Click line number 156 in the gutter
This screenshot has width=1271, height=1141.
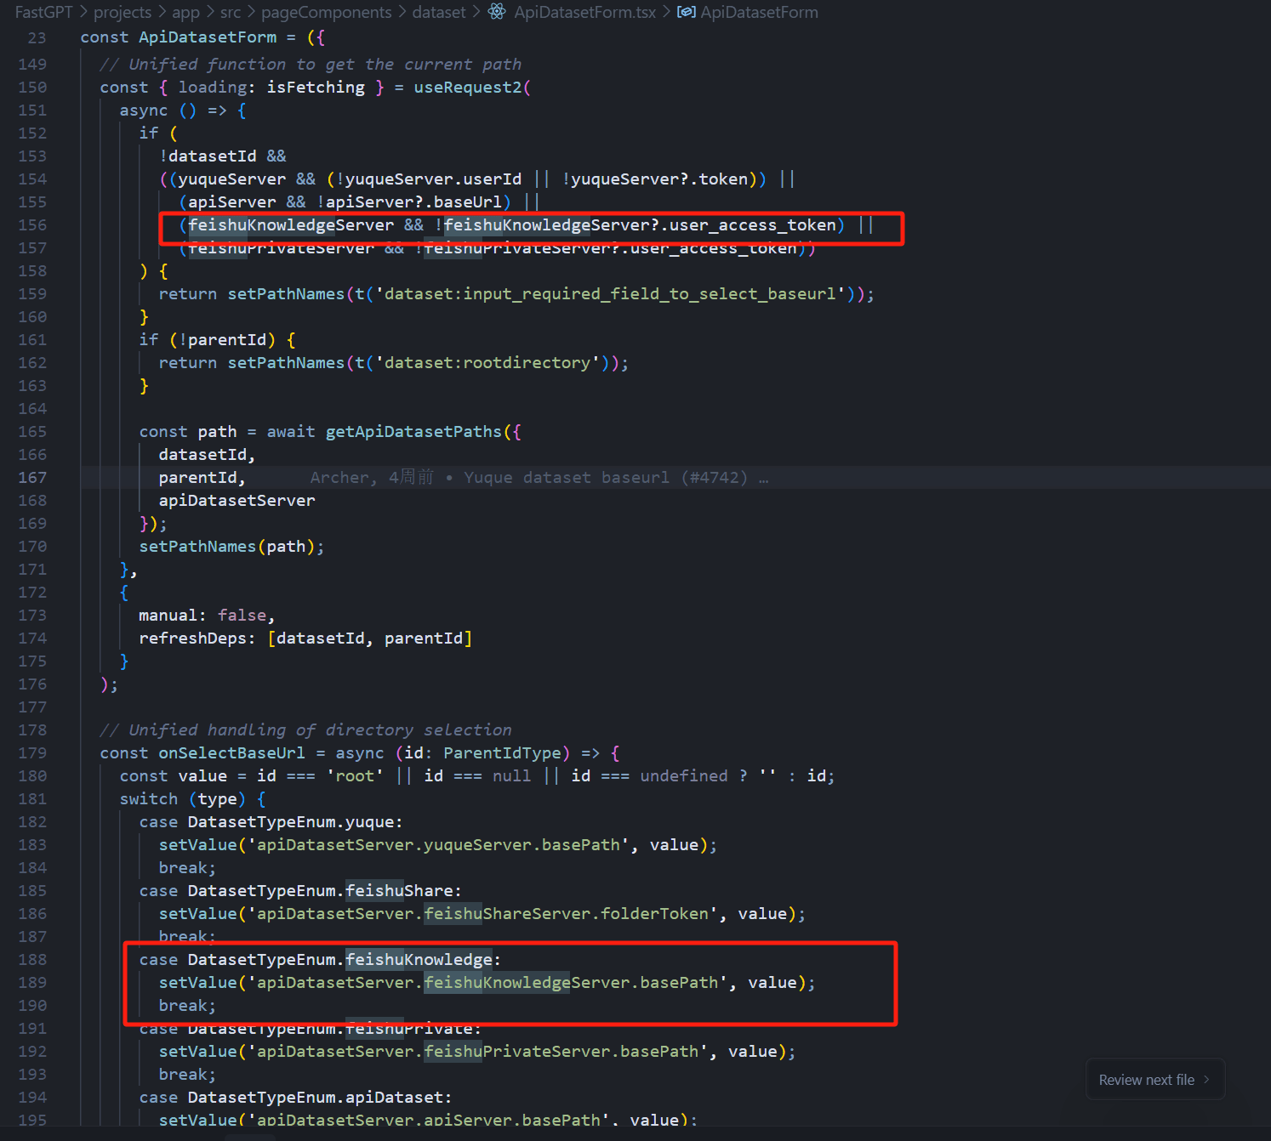tap(32, 225)
